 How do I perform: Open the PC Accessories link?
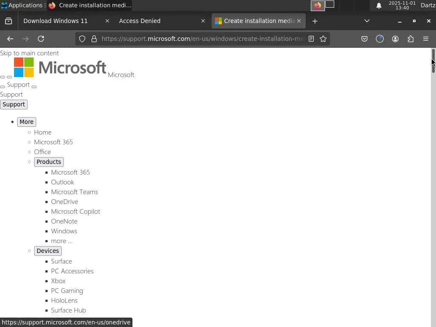tap(72, 271)
